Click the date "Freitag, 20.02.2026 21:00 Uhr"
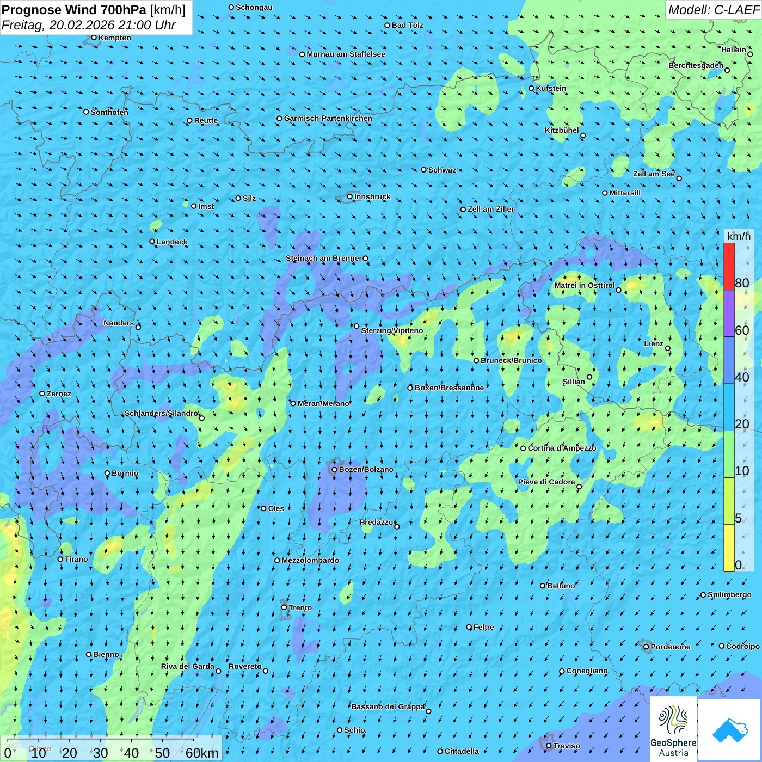The width and height of the screenshot is (762, 762). click(x=89, y=25)
